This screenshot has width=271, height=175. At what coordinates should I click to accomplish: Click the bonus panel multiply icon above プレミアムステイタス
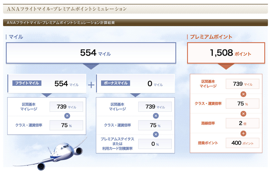pyautogui.click(x=156, y=134)
